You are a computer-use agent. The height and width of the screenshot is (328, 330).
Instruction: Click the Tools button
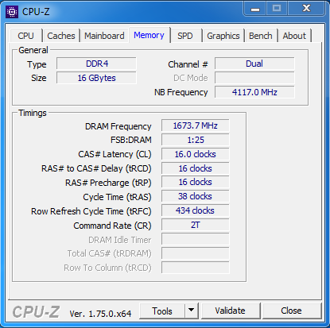162,311
